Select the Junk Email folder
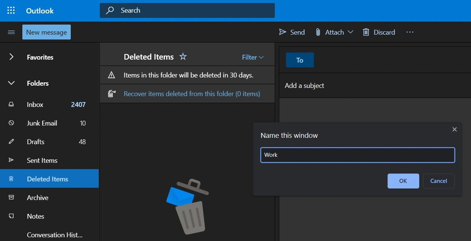This screenshot has width=471, height=241. point(42,123)
